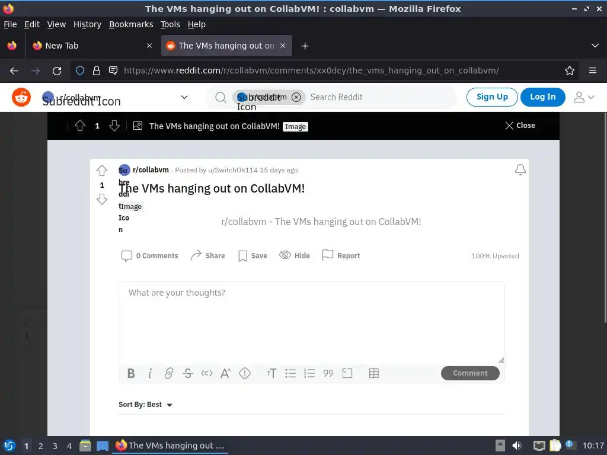Change Sort By: Best option
The width and height of the screenshot is (607, 455).
pos(146,405)
